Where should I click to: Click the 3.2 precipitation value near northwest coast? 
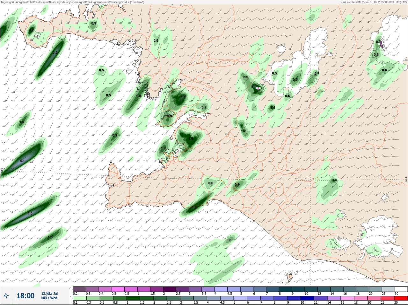[55, 53]
